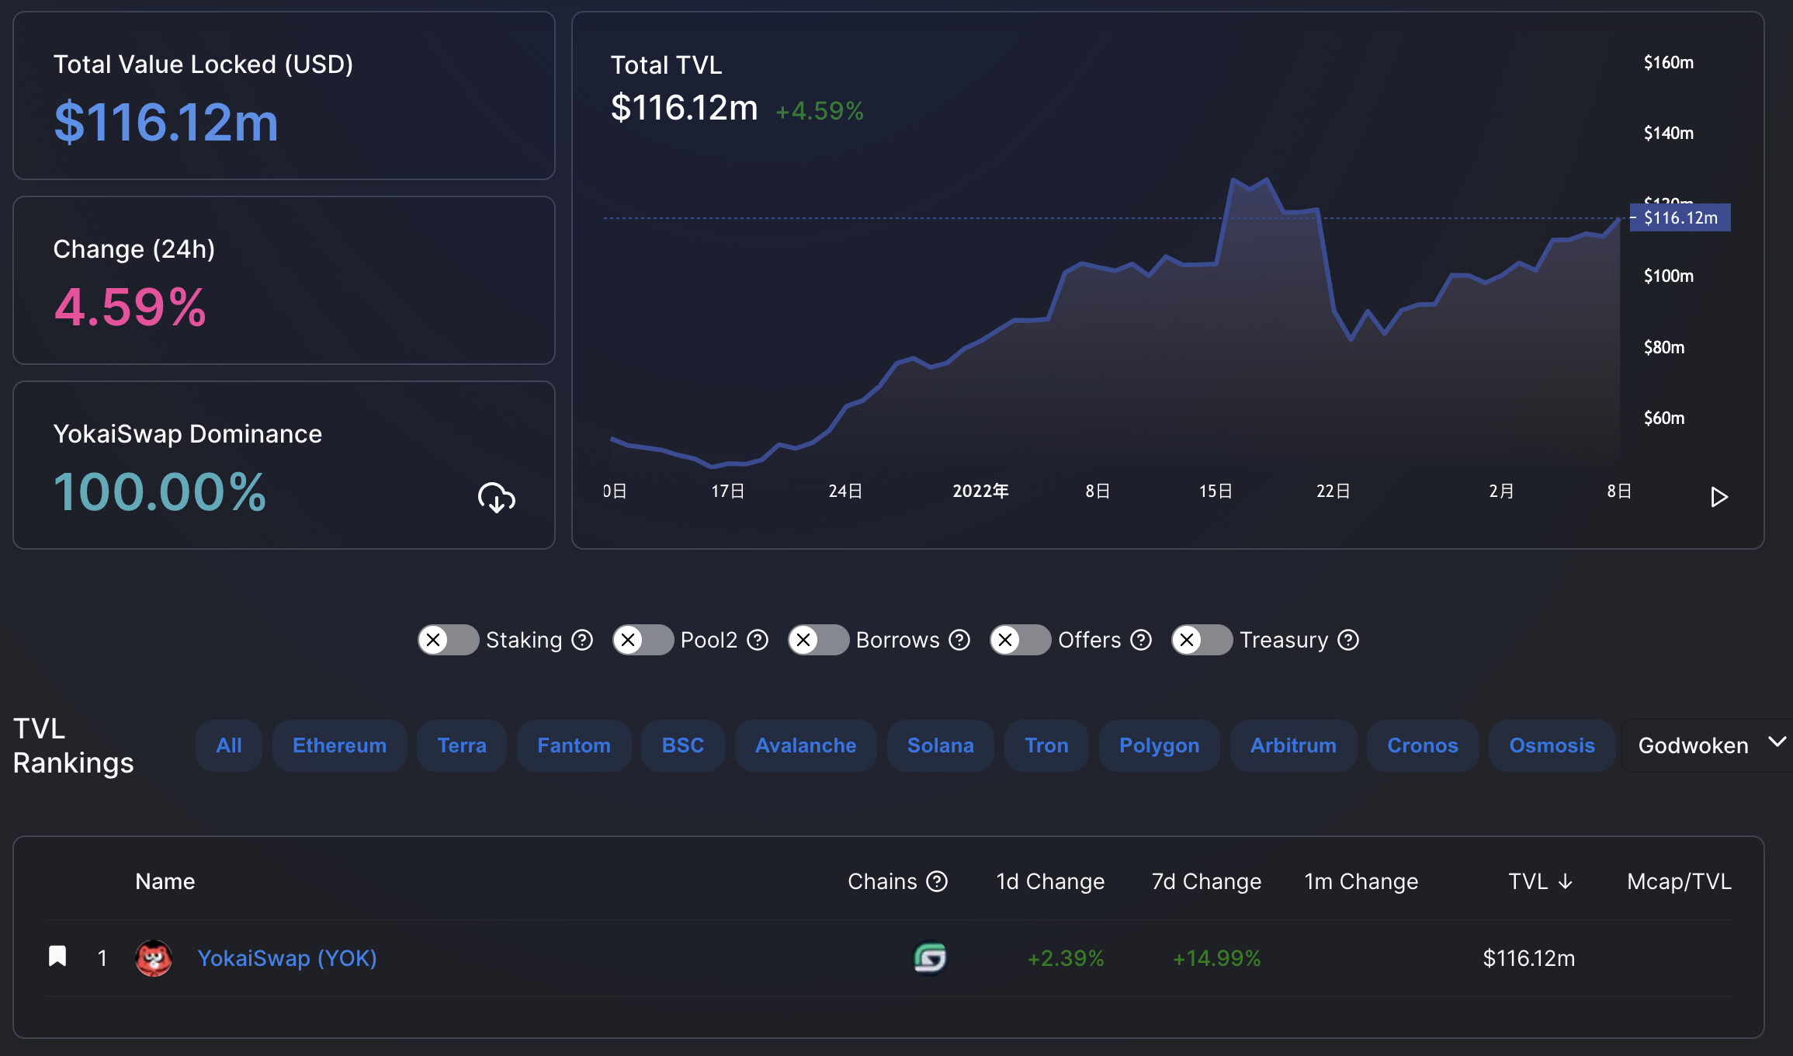
Task: Click the $160m y-axis label
Action: tap(1669, 62)
